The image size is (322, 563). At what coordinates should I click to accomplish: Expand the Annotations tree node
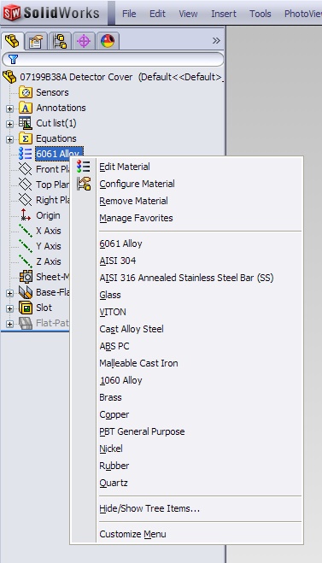[9, 108]
